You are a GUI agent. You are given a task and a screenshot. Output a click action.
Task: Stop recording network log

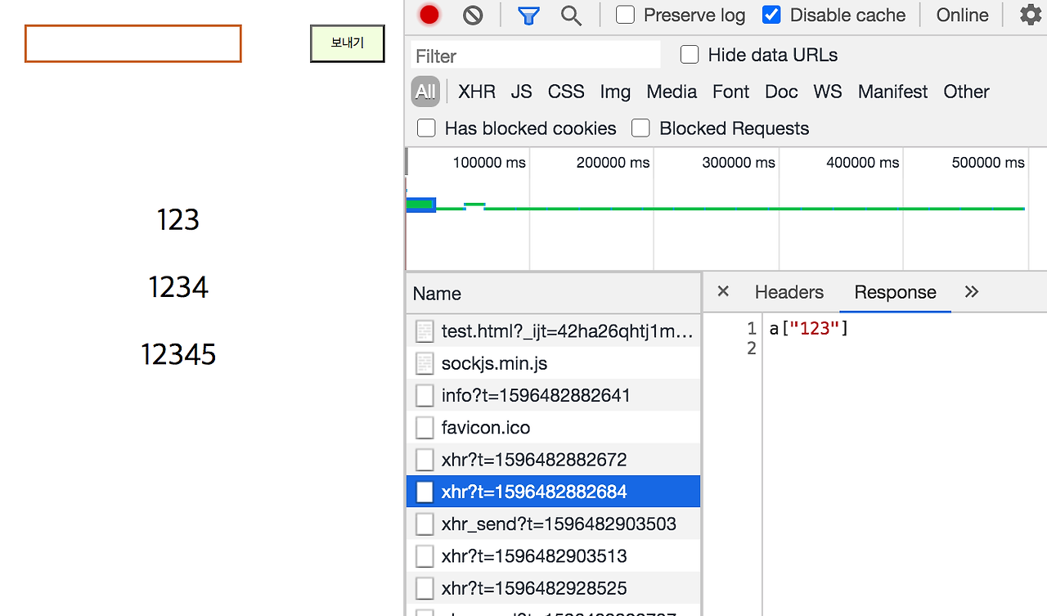coord(429,14)
